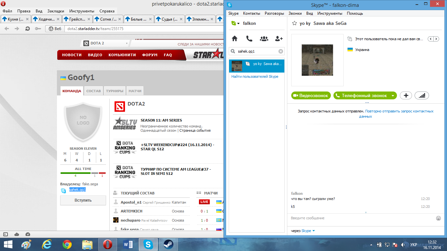Clear the Skype search field
This screenshot has height=251, width=447.
tap(280, 51)
